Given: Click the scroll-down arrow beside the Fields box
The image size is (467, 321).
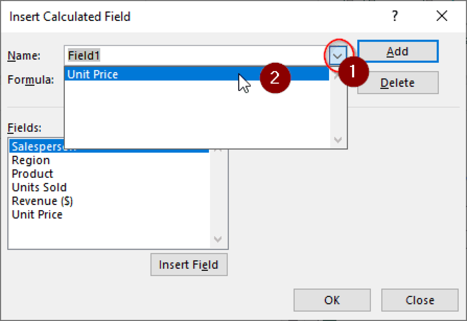Looking at the screenshot, I should tap(218, 239).
